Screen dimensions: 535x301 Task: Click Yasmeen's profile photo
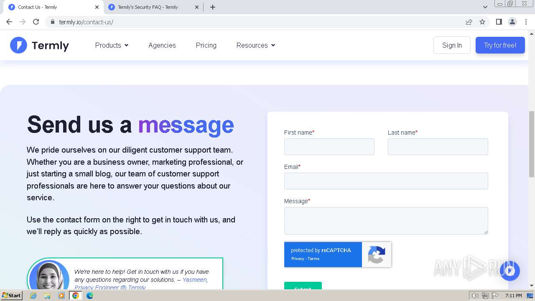(x=49, y=275)
